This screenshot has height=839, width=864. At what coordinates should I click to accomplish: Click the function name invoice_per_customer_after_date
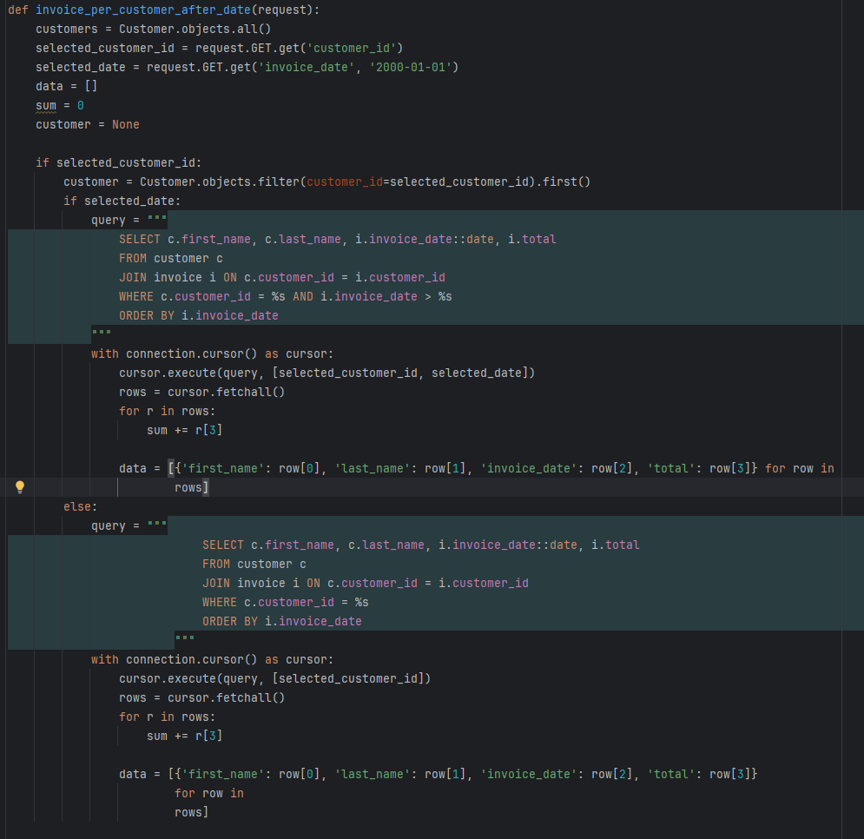coord(143,10)
